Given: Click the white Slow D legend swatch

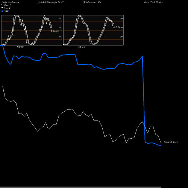Looking at the screenshot, I should pyautogui.click(x=2, y=5).
